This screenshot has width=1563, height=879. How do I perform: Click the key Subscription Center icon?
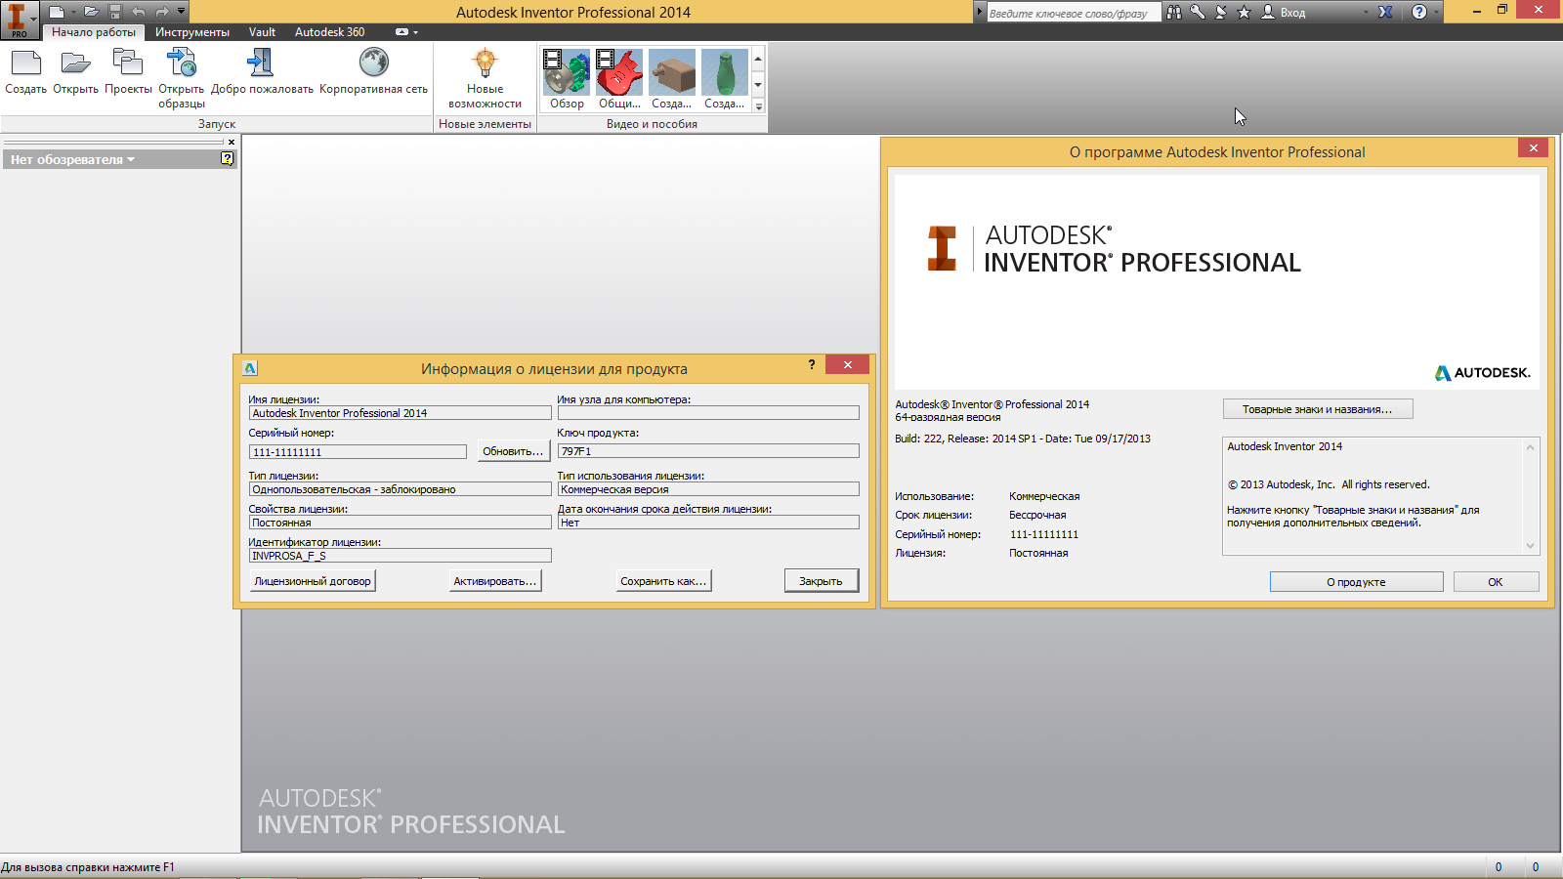click(x=1198, y=12)
